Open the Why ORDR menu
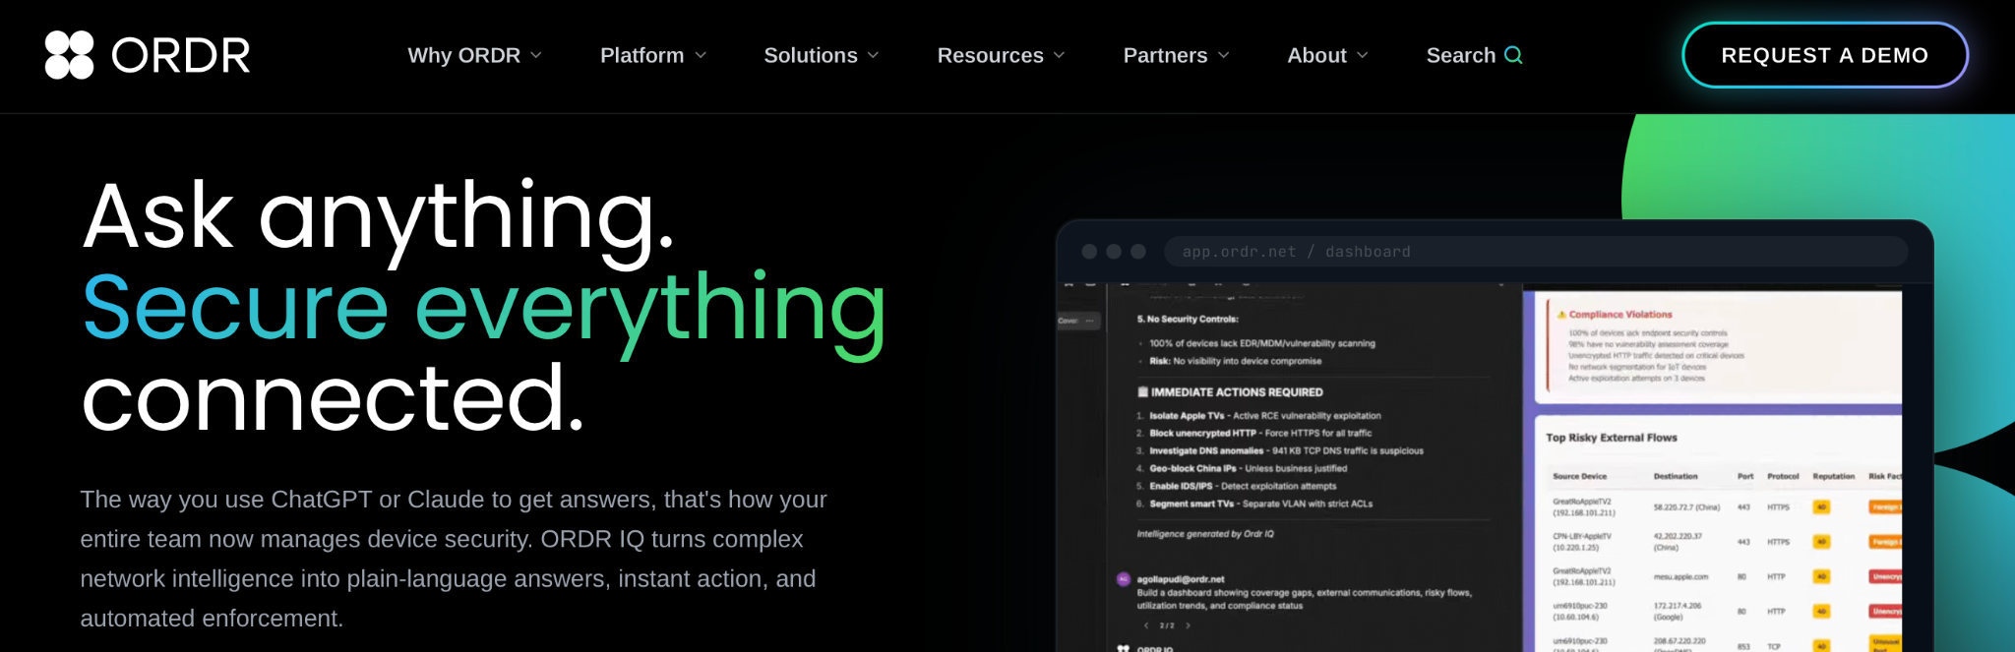The image size is (2015, 652). point(474,55)
